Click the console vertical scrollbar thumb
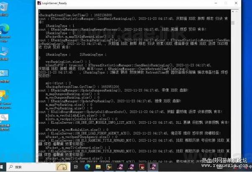 pos(233,23)
